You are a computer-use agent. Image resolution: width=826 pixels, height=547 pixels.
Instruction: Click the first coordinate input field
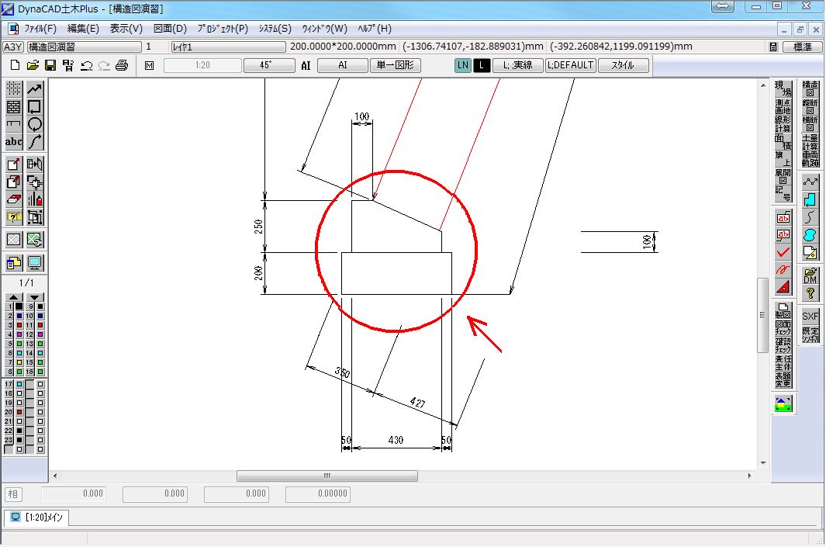coord(74,494)
